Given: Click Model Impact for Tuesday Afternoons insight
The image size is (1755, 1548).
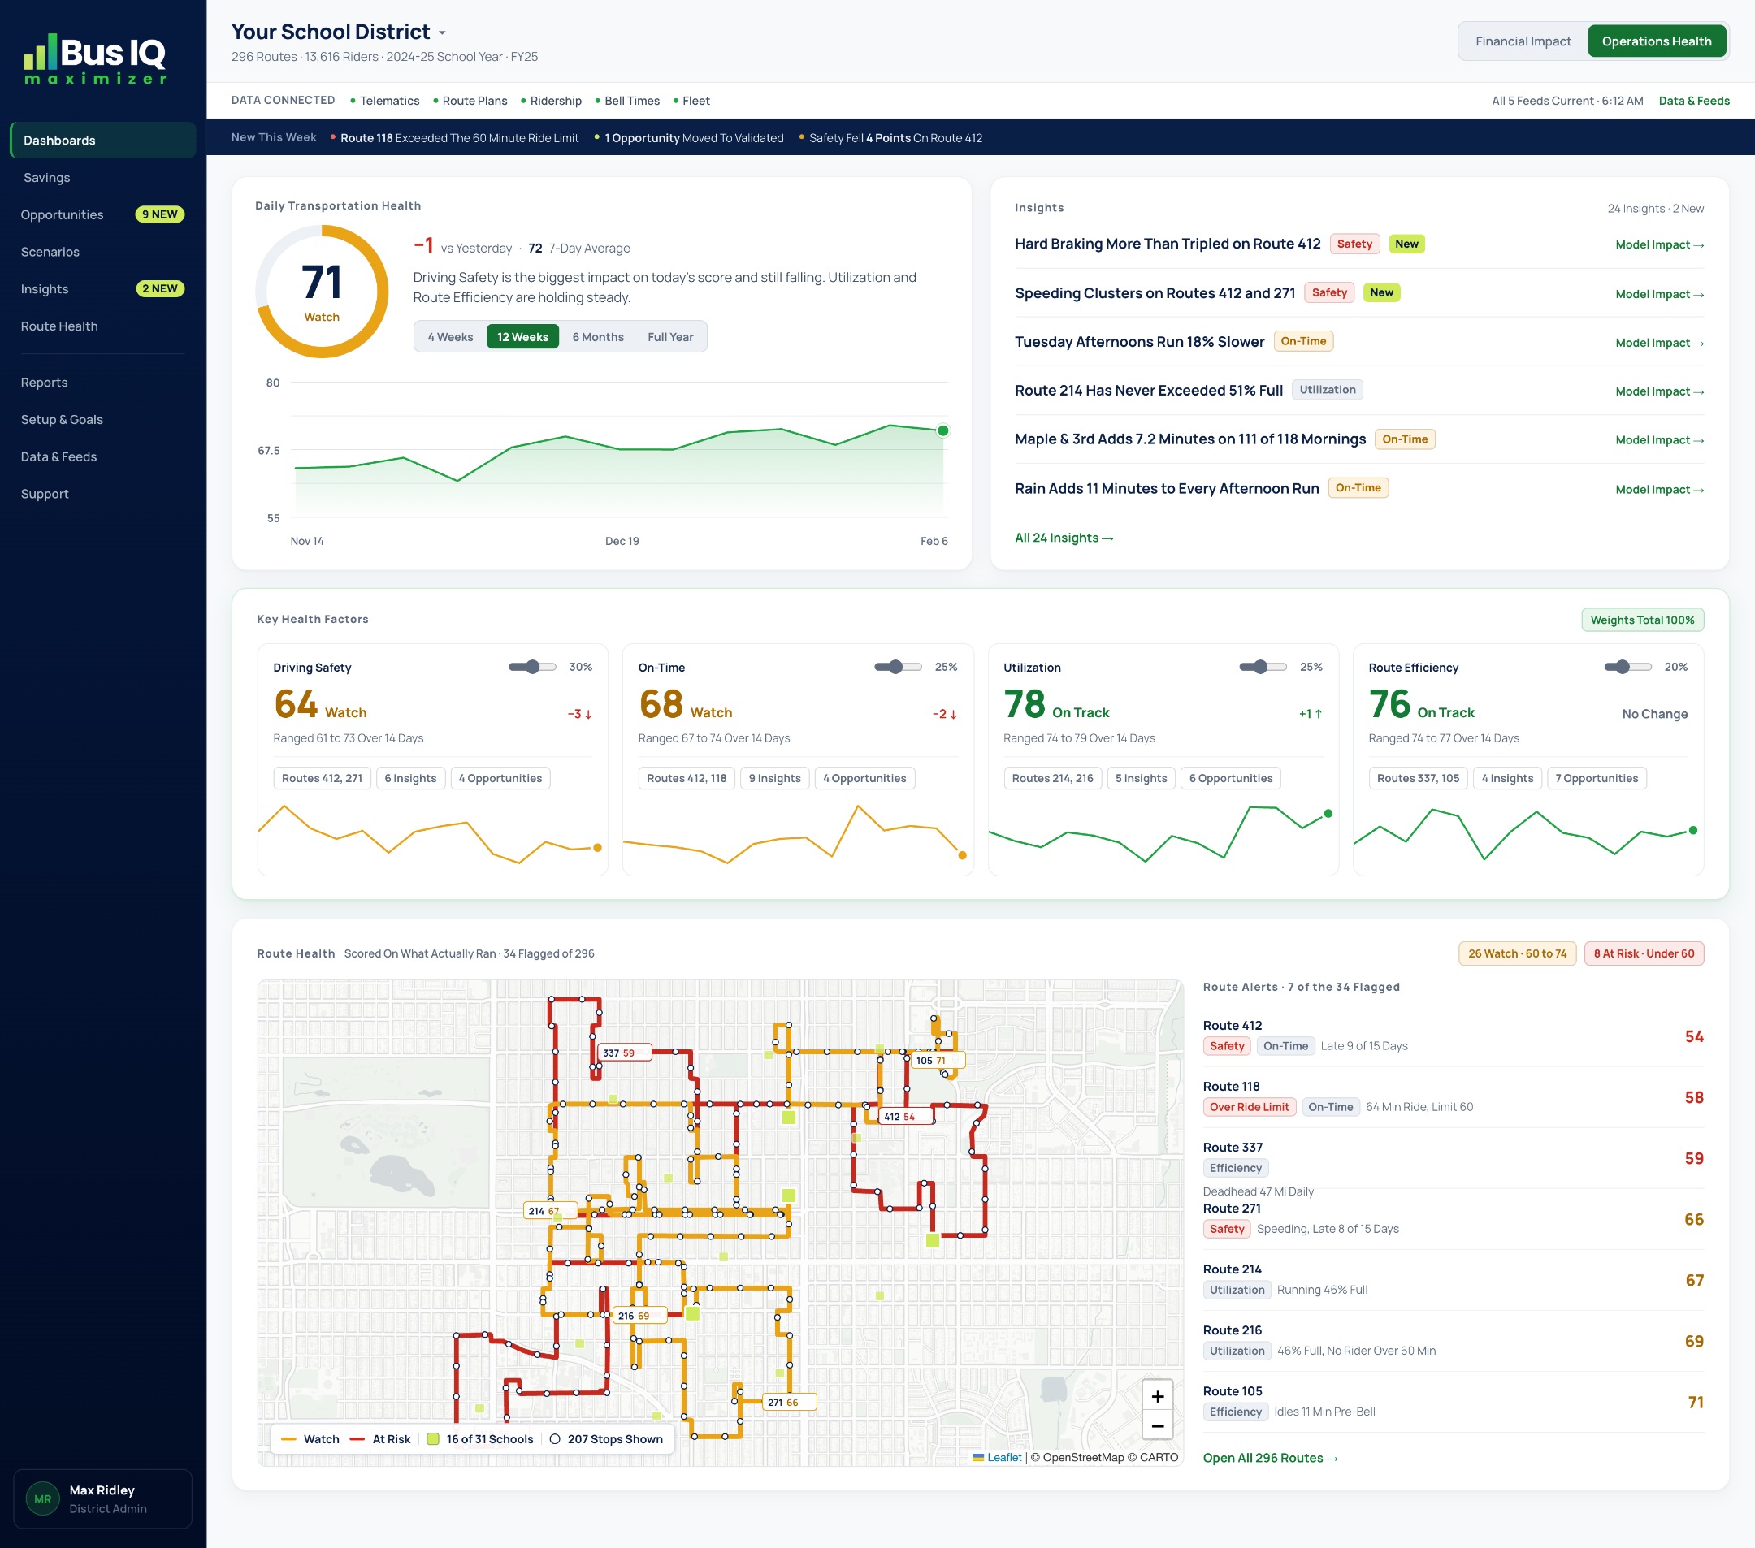Looking at the screenshot, I should click(x=1659, y=343).
